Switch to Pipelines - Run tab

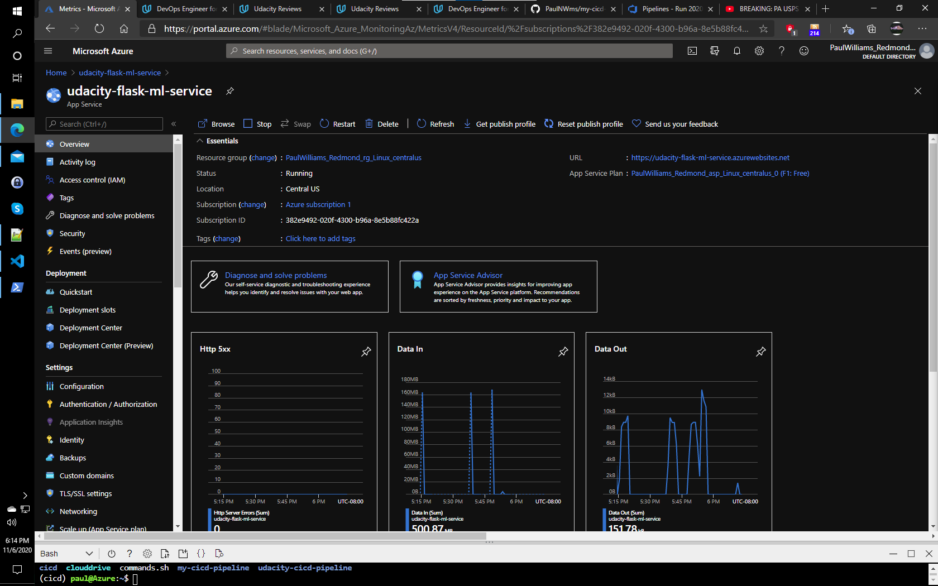pyautogui.click(x=671, y=9)
